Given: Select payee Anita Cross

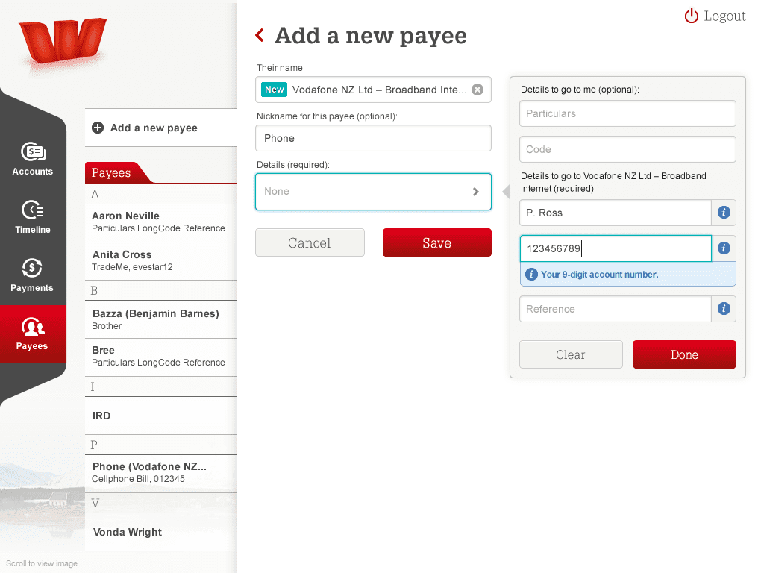Looking at the screenshot, I should (x=161, y=261).
